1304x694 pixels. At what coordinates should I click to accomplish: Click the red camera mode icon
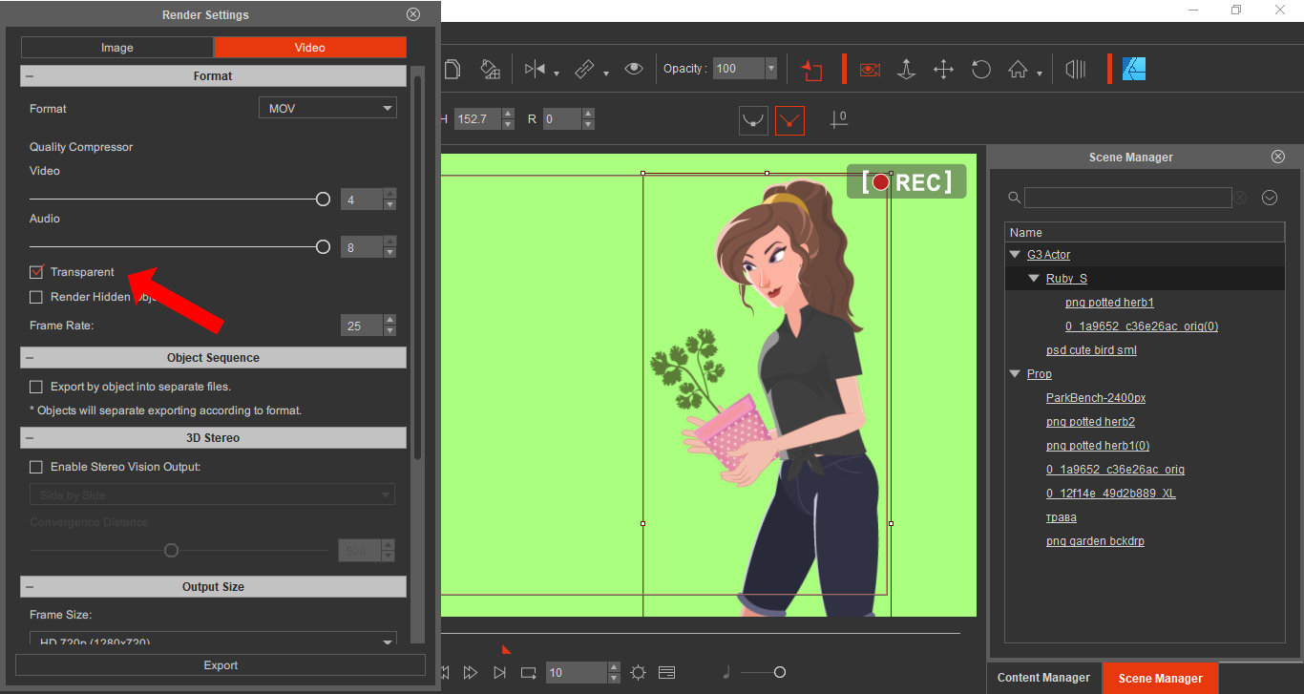870,69
